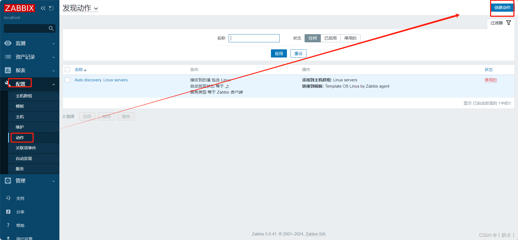
Task: Click the condition text 接收到的值 包含 Linux
Action: [210, 80]
